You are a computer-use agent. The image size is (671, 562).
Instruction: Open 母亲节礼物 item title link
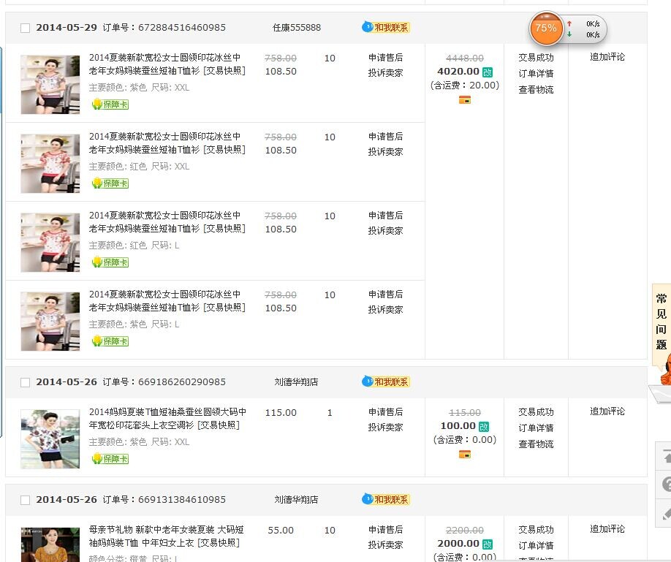tap(167, 536)
